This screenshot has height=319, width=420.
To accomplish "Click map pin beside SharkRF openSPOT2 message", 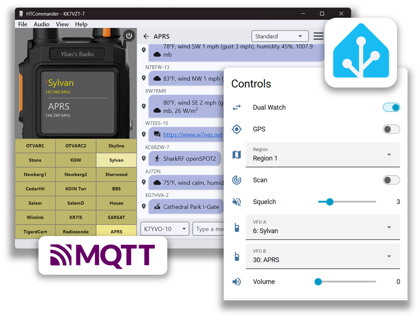I will point(144,159).
